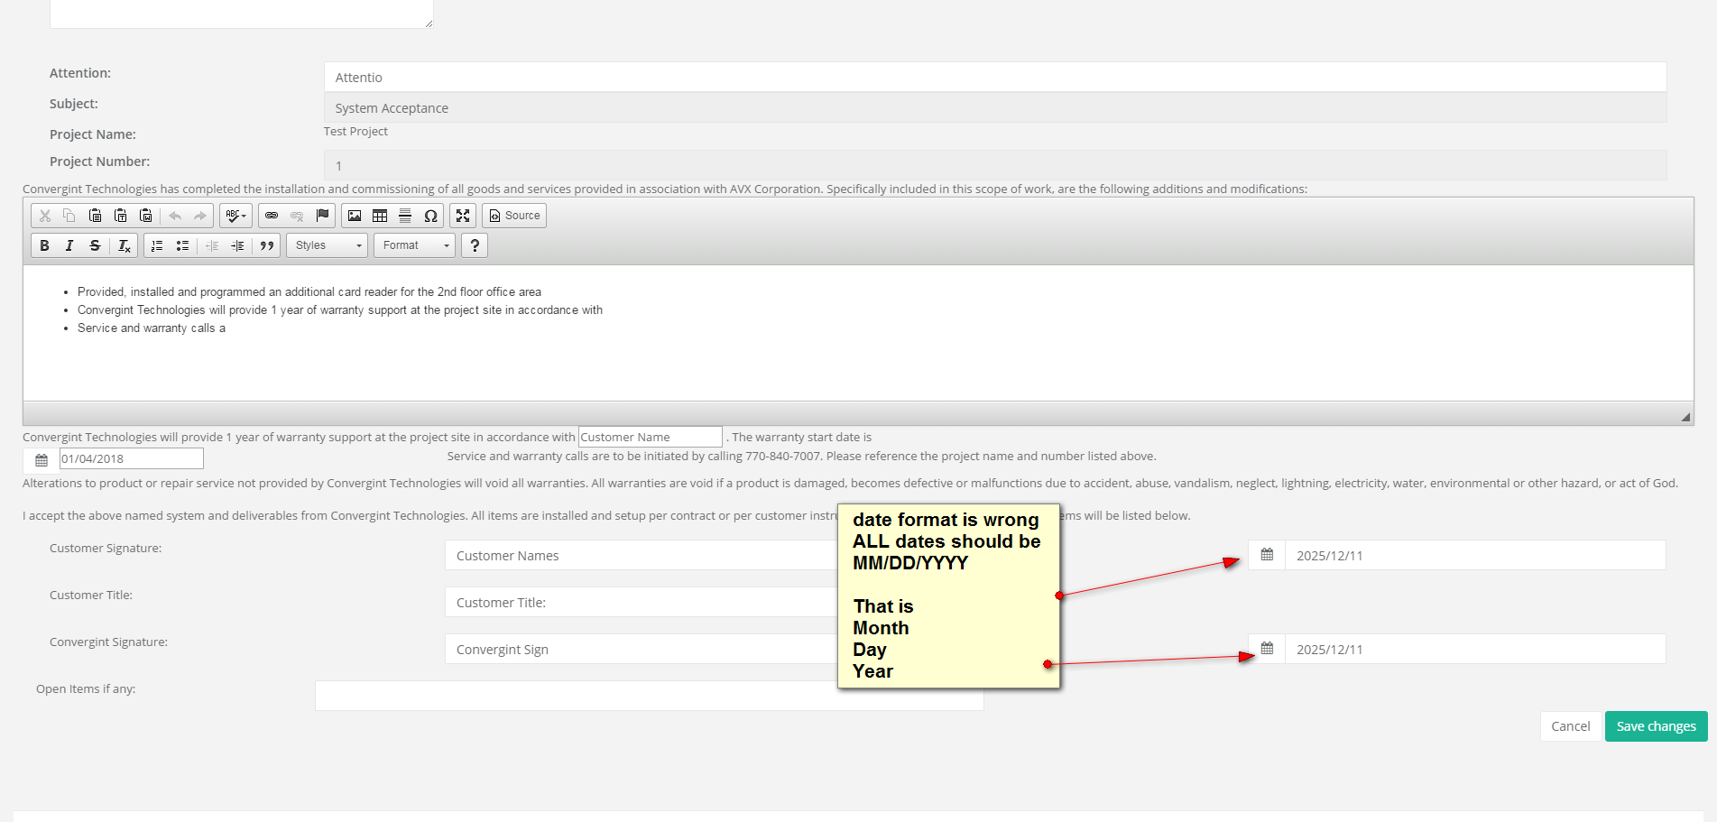The image size is (1717, 822).
Task: Increase indent of the paragraph
Action: (237, 245)
